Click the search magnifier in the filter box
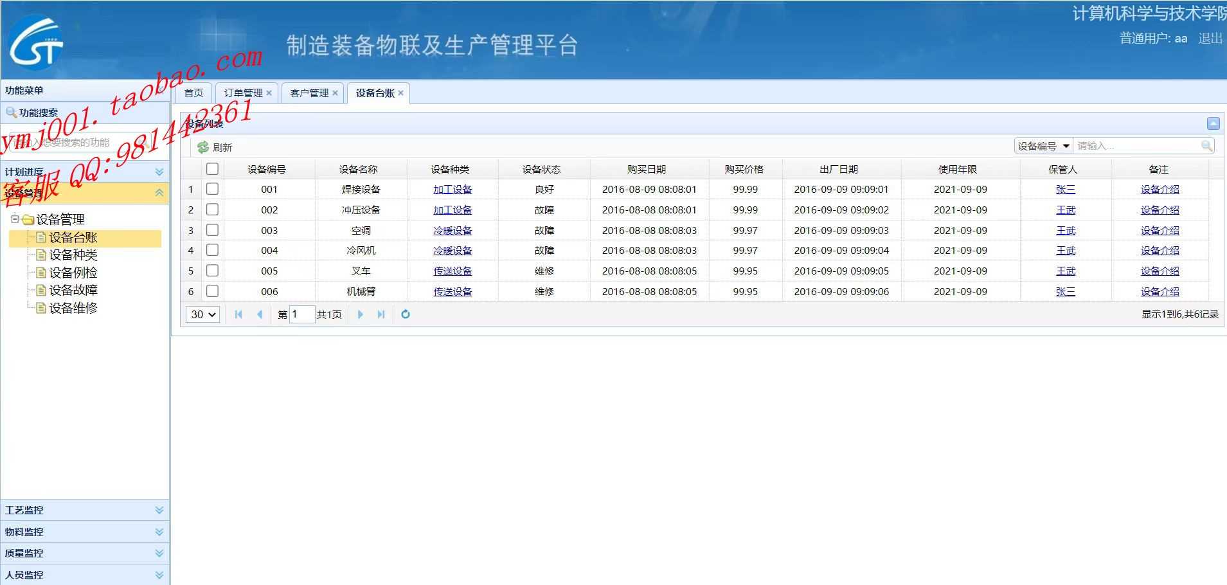This screenshot has width=1227, height=585. point(1206,146)
